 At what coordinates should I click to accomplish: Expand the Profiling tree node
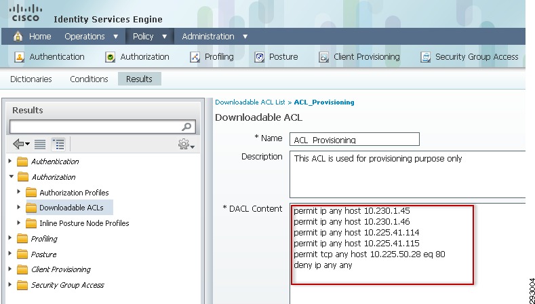point(10,237)
